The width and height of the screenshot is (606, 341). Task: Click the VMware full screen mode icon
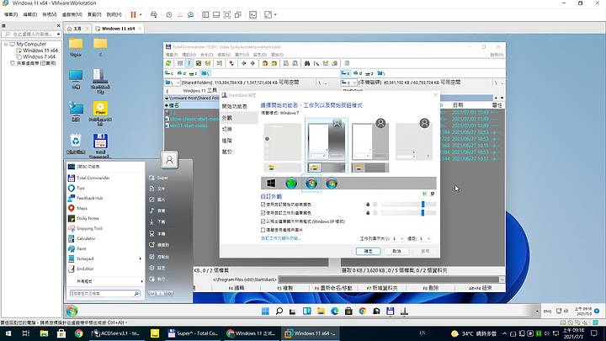pyautogui.click(x=227, y=14)
